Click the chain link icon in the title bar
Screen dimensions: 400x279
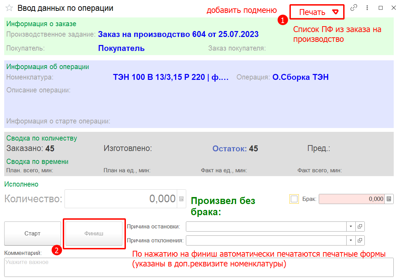[354, 8]
